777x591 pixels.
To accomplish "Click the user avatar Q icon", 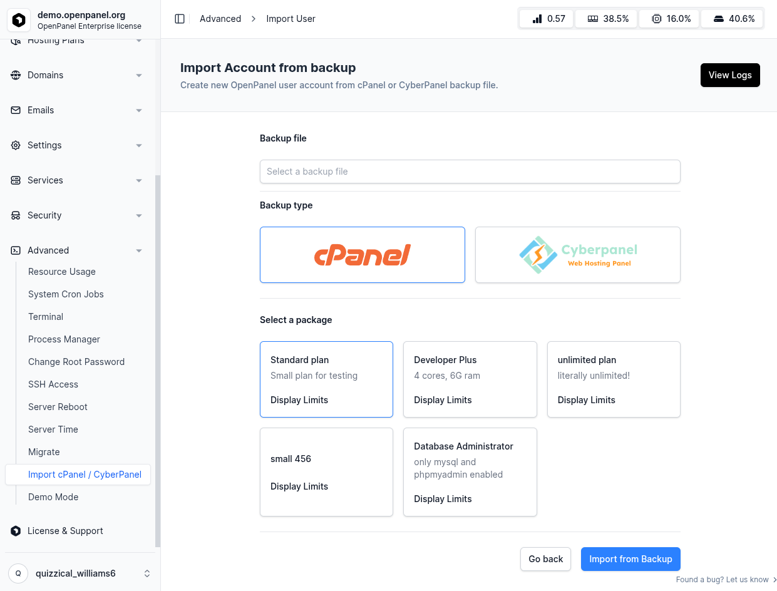I will click(x=18, y=573).
